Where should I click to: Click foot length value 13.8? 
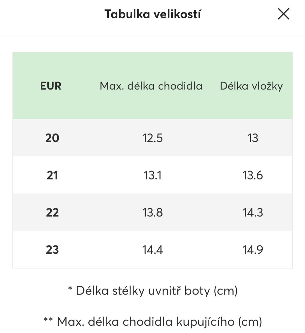point(153,212)
